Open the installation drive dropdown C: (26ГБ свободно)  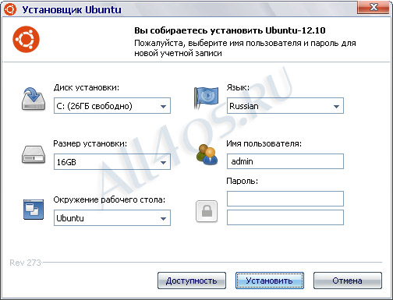(112, 106)
